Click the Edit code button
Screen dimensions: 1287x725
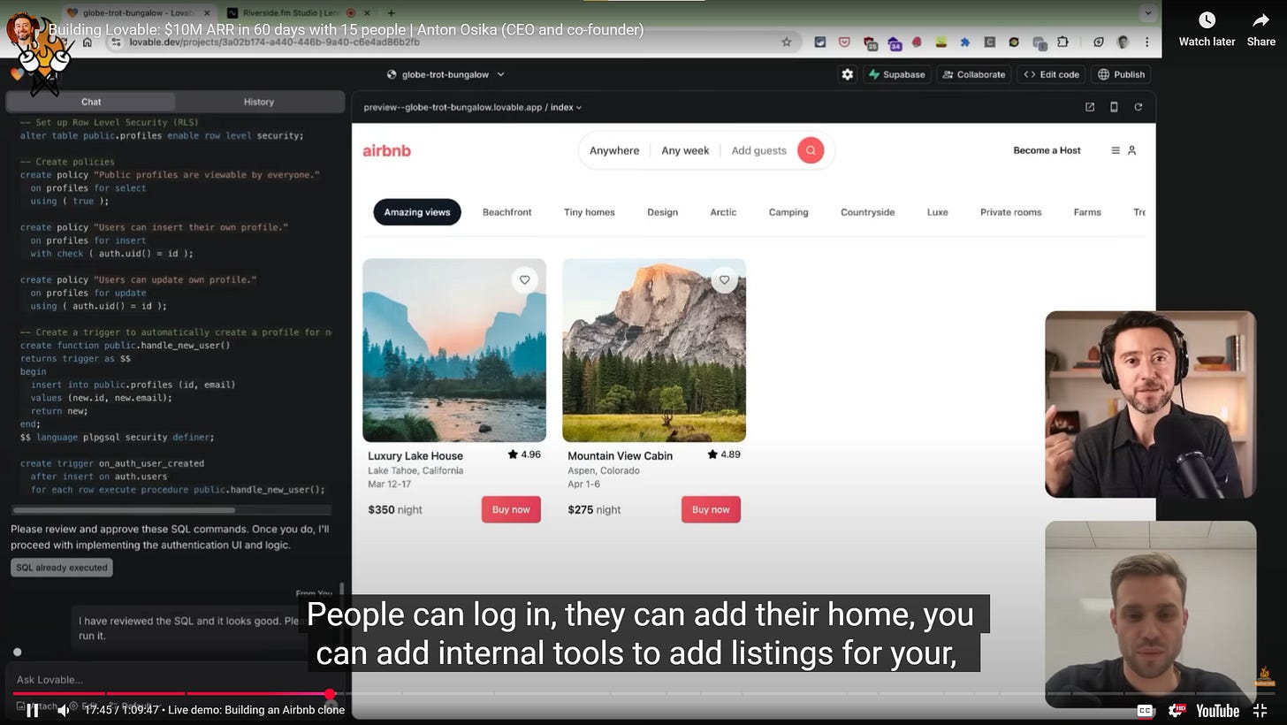pos(1051,74)
